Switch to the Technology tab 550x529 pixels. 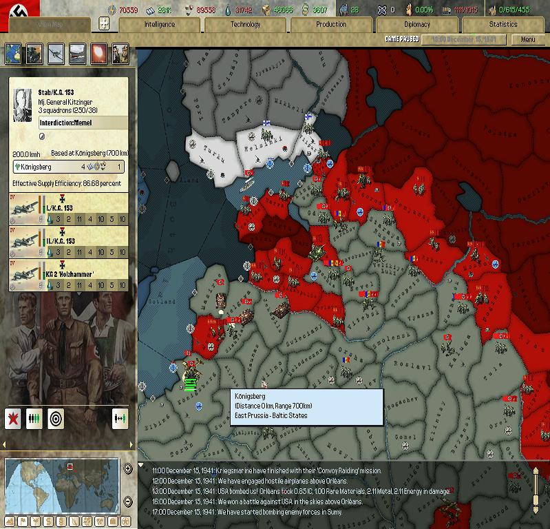(x=245, y=24)
